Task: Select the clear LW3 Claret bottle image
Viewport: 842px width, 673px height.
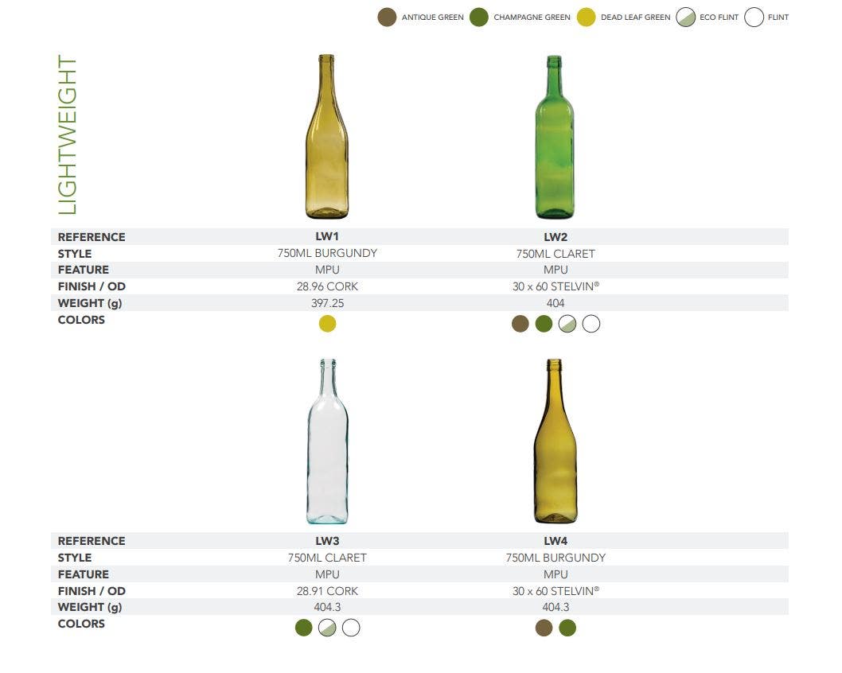Action: click(x=328, y=442)
